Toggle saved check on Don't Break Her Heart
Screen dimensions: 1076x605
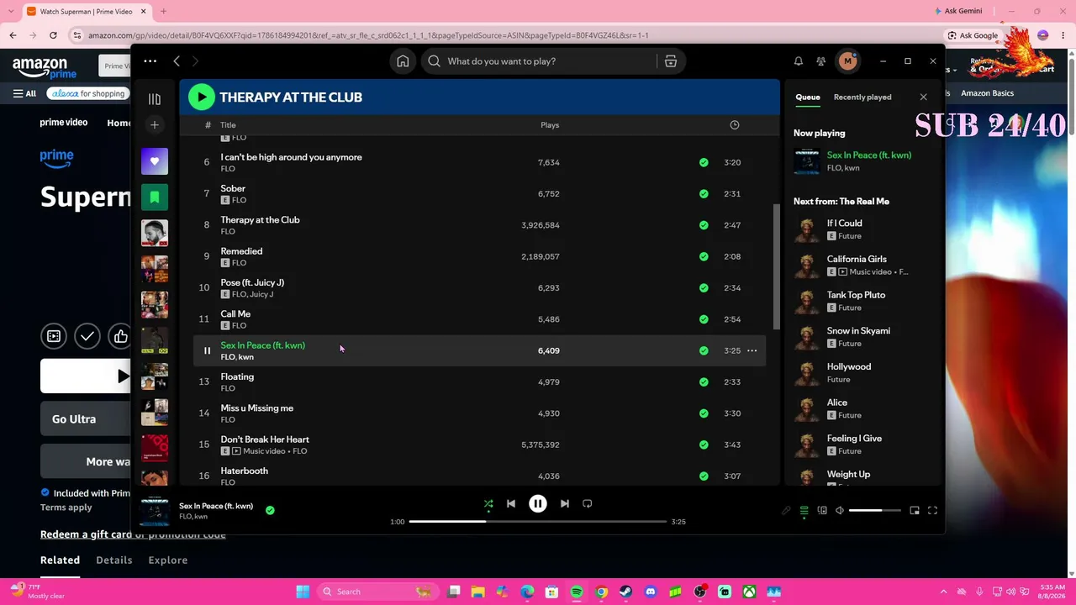coord(704,445)
